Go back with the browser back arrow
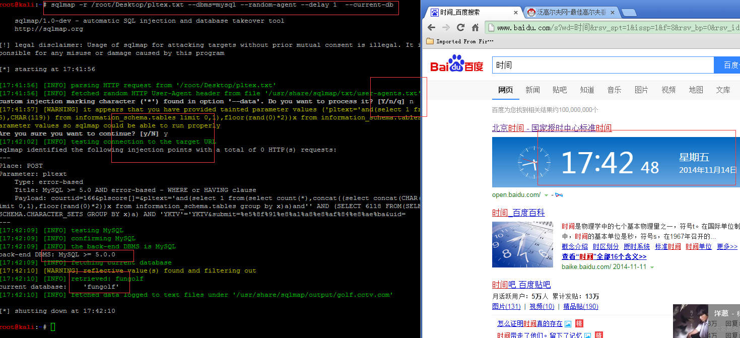 coord(431,28)
